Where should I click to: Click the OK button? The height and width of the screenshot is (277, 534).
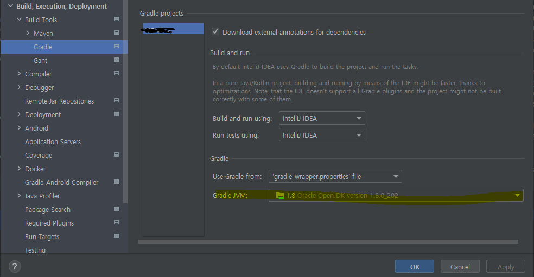(415, 267)
